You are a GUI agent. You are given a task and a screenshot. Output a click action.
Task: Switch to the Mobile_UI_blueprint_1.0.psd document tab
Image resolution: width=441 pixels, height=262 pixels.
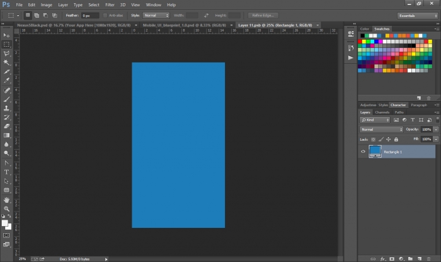(184, 25)
